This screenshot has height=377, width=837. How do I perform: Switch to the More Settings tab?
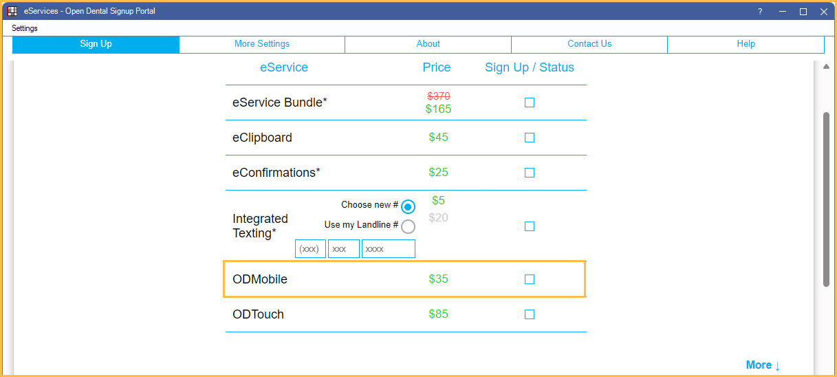(262, 44)
